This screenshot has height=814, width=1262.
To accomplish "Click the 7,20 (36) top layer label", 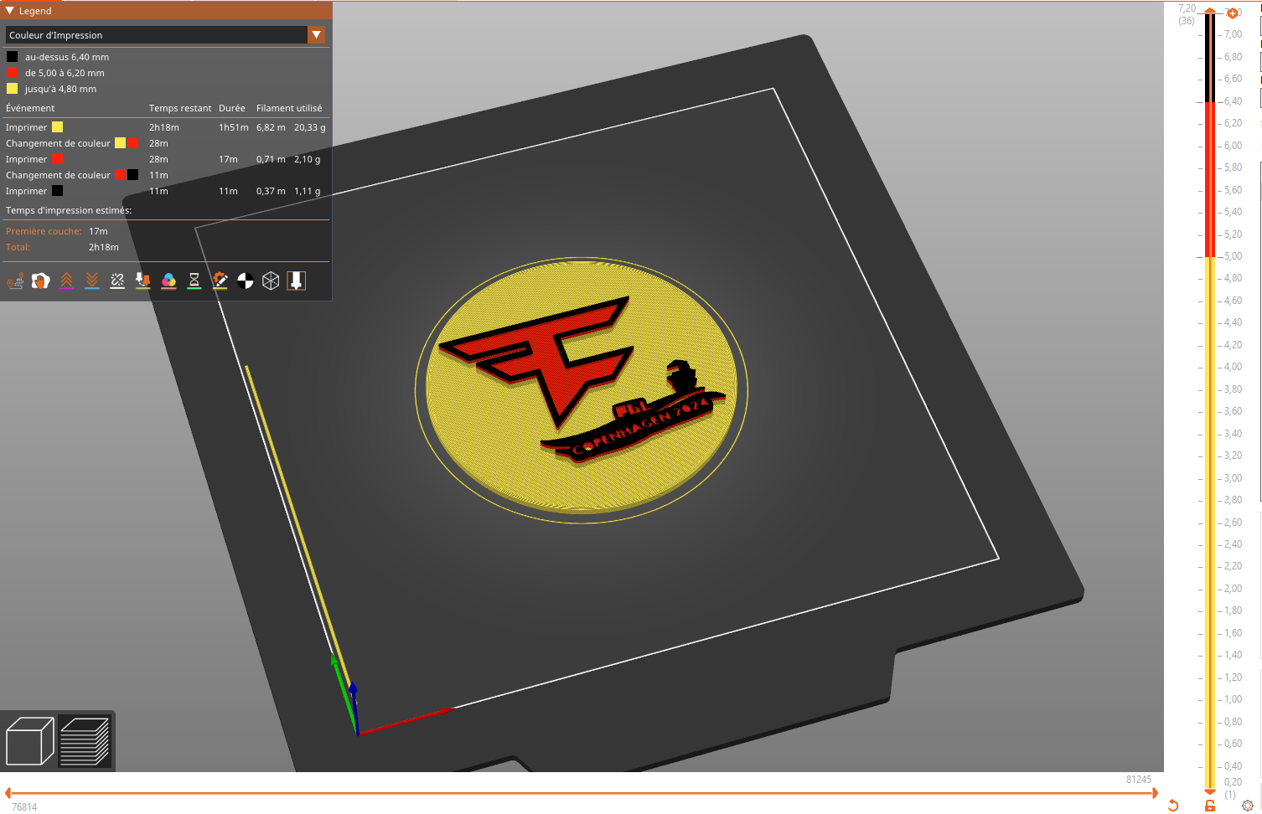I will coord(1187,14).
